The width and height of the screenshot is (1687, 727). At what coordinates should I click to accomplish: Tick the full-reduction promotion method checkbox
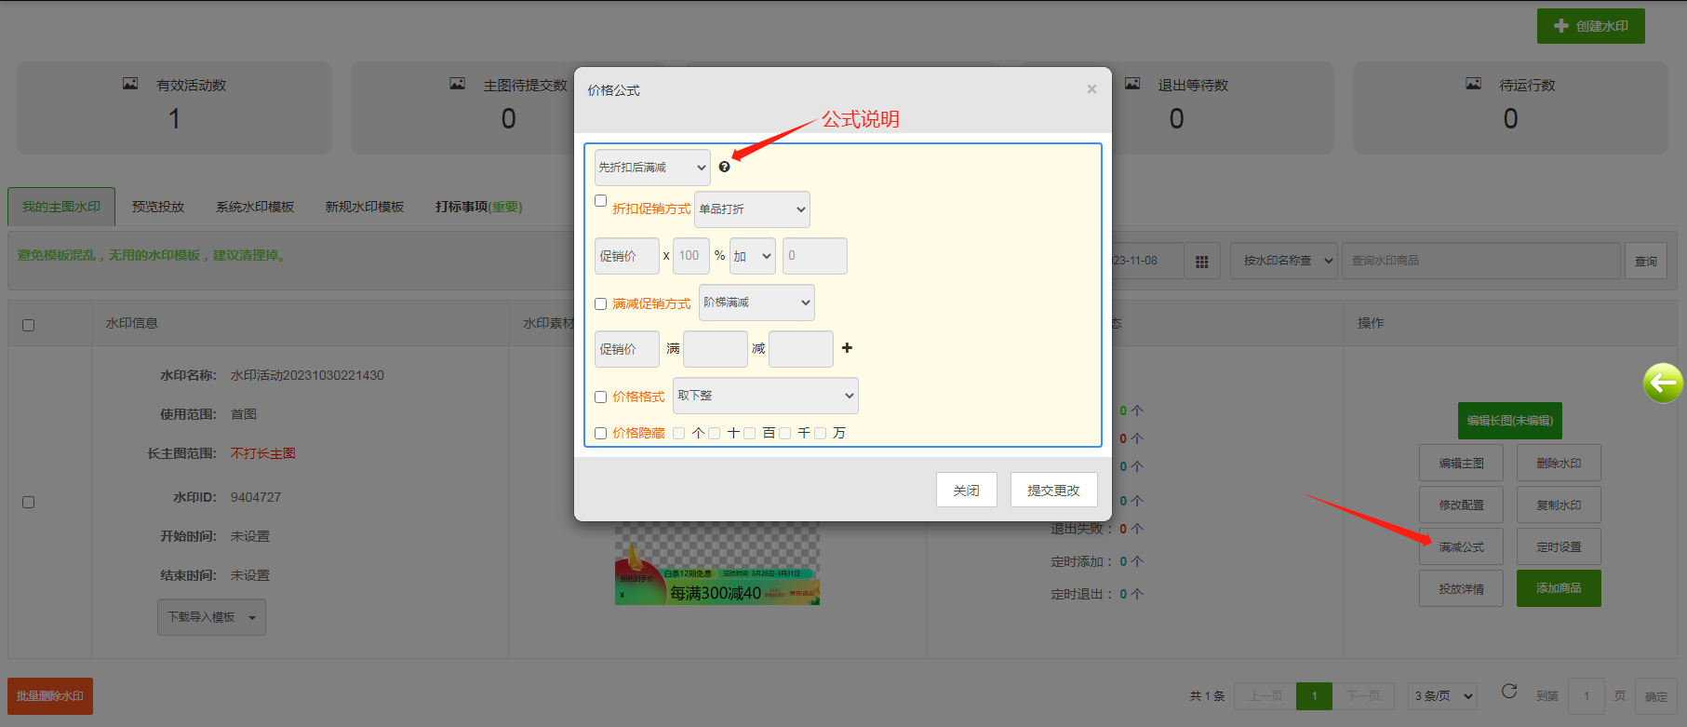click(601, 303)
